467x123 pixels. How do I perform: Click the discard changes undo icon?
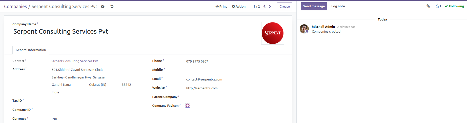pos(112,6)
